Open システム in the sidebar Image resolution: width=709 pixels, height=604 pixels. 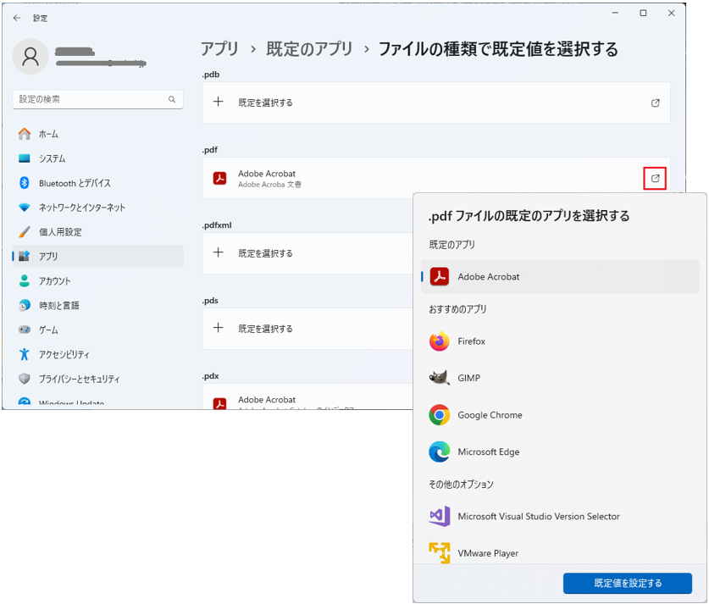tap(97, 158)
